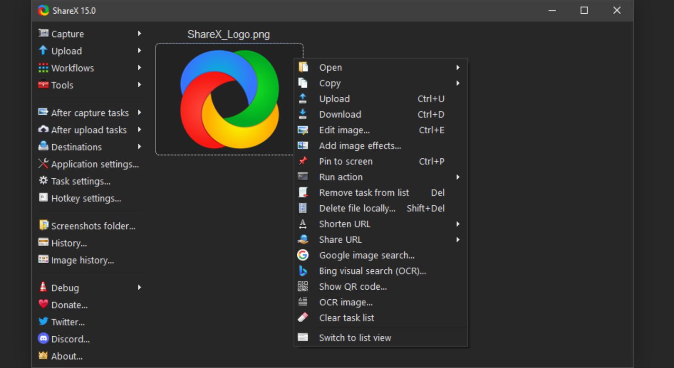Click the Discord logo icon in sidebar
The height and width of the screenshot is (368, 674).
coord(43,339)
